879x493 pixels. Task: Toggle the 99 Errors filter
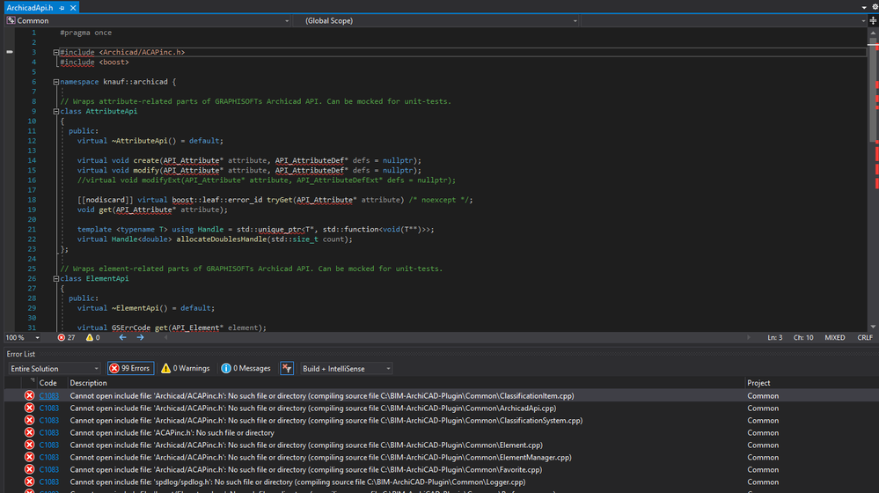pyautogui.click(x=129, y=368)
